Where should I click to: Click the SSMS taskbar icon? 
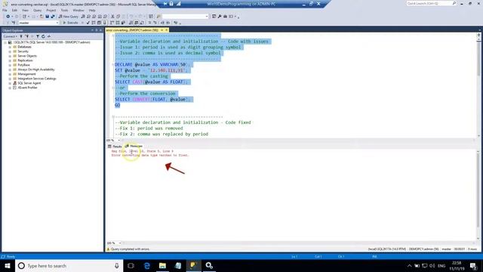point(193,265)
